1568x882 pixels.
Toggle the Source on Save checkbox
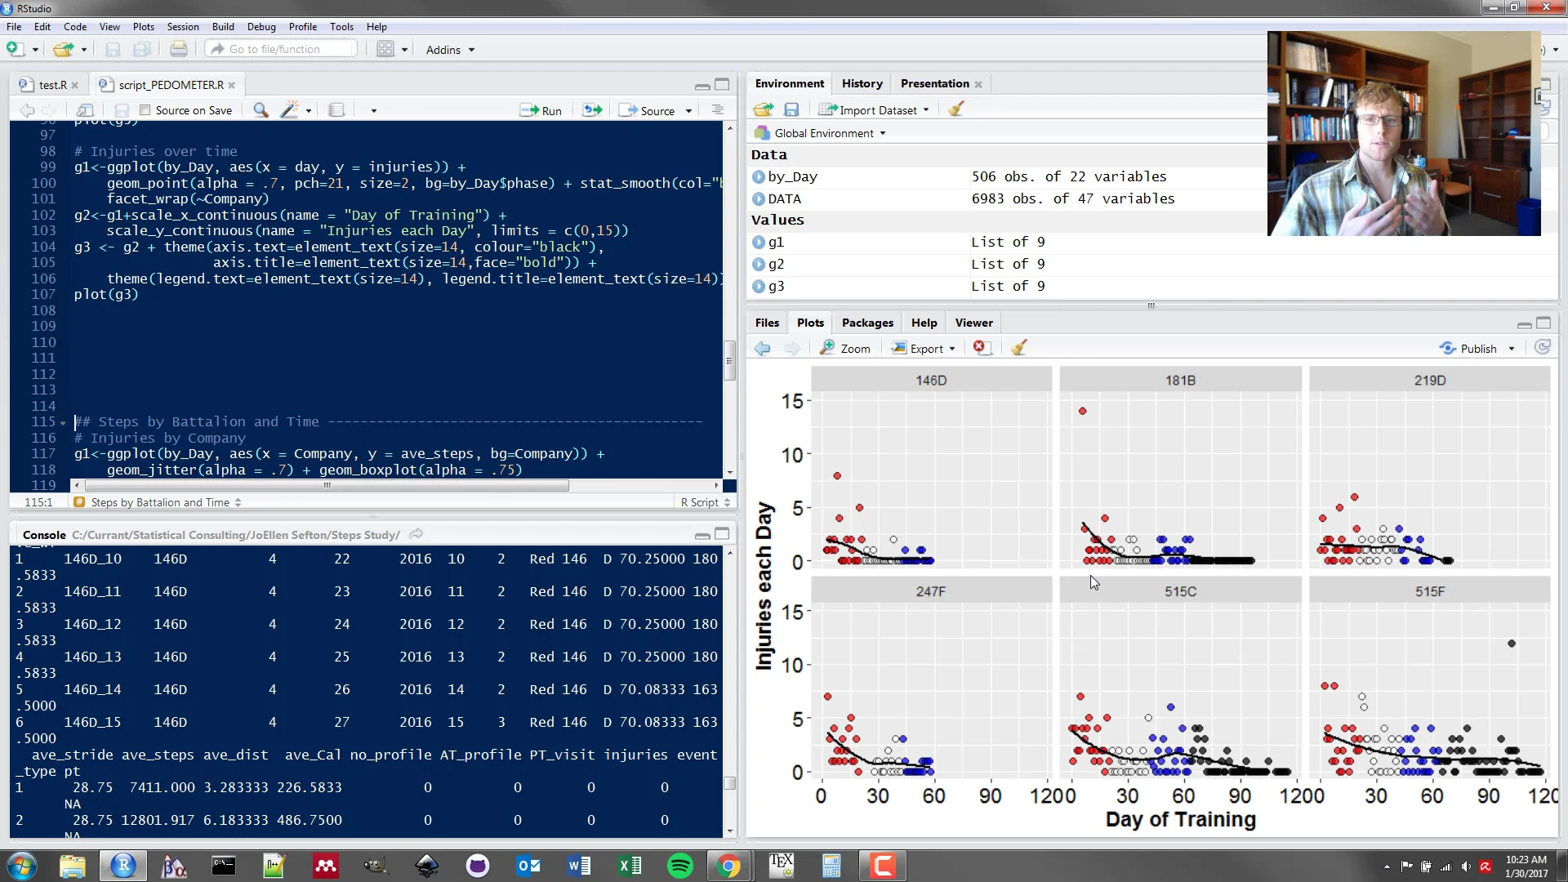pyautogui.click(x=145, y=110)
